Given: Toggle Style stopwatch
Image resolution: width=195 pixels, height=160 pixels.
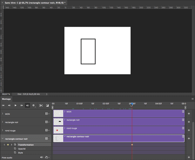Looking at the screenshot, I should 15,153.
